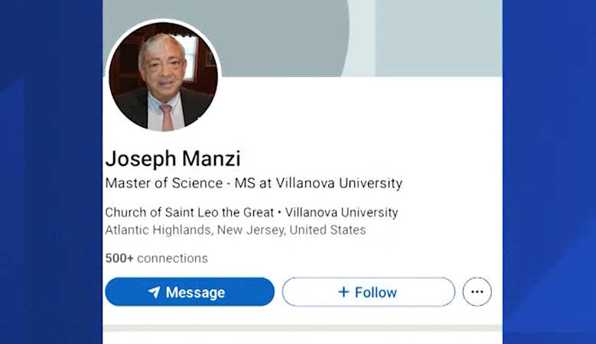The height and width of the screenshot is (344, 596).
Task: Click the blue background right of the card
Action: click(x=549, y=172)
